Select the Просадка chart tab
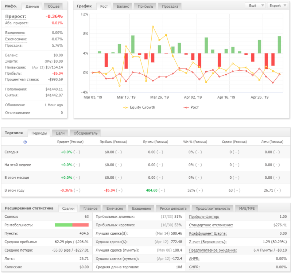Image resolution: width=291 pixels, height=273 pixels. pyautogui.click(x=170, y=7)
